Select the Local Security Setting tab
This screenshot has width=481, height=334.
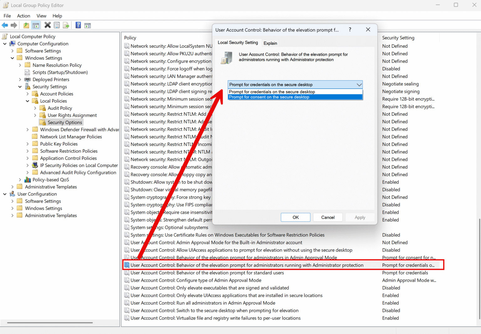tap(238, 43)
